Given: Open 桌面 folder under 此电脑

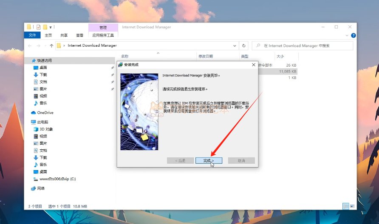Looking at the screenshot, I should (43, 172).
